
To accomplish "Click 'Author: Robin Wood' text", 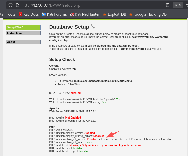I will point(69,84).
